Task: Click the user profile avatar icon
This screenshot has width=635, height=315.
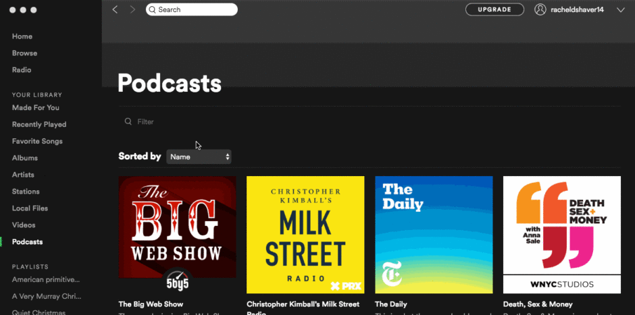Action: coord(540,9)
